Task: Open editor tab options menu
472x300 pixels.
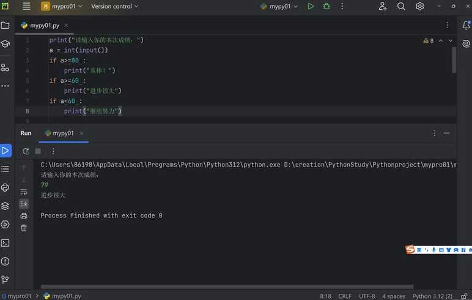Action: [x=448, y=25]
